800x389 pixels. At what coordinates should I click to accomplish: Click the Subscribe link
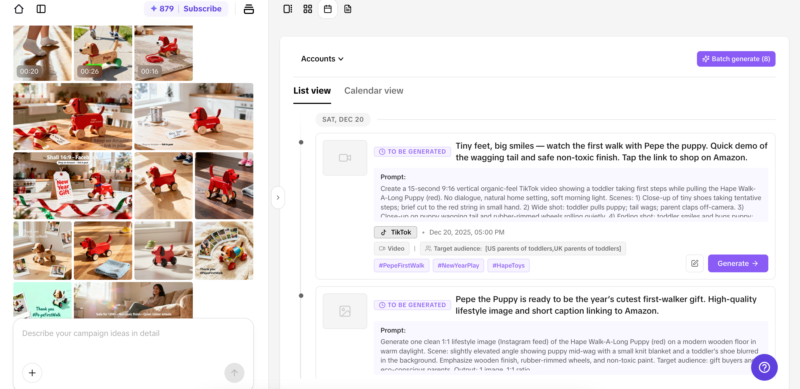tap(202, 9)
